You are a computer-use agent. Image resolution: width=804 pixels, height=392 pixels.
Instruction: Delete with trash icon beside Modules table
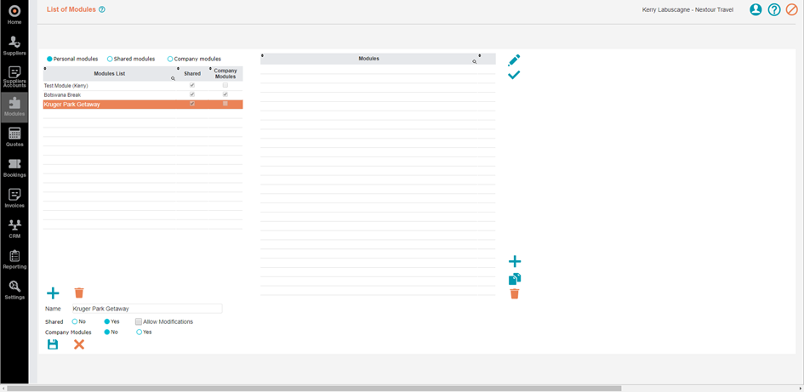click(x=514, y=293)
